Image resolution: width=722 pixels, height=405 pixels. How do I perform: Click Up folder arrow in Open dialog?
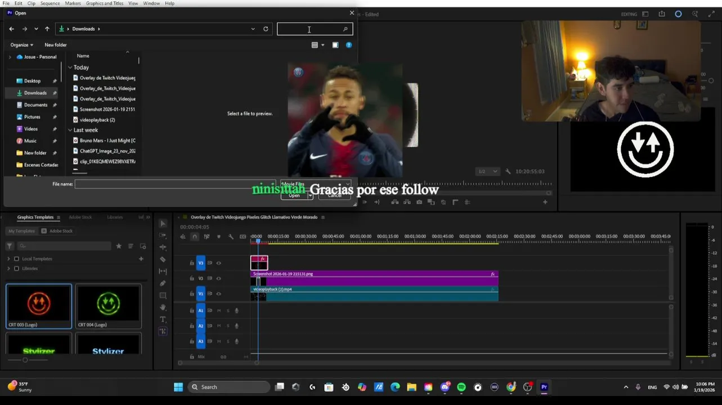point(47,29)
